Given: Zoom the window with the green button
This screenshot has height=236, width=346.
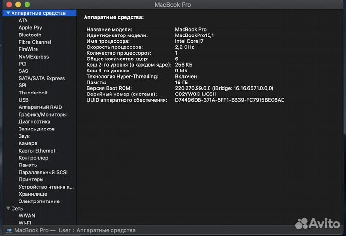Looking at the screenshot, I should coord(27,4).
